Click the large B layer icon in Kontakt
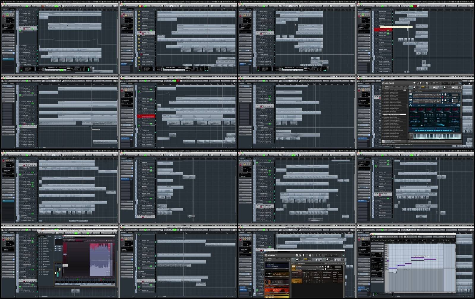 click(459, 105)
